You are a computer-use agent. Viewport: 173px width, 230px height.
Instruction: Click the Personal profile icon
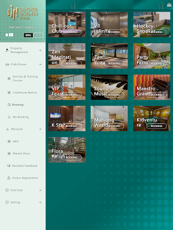pyautogui.click(x=7, y=129)
